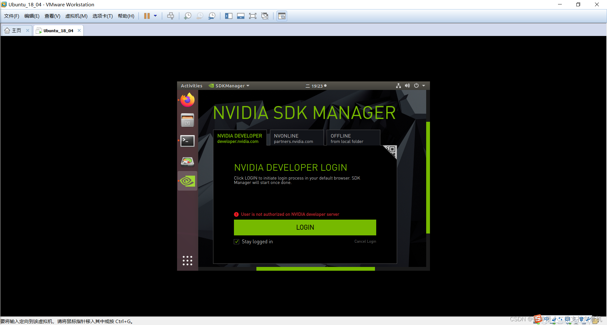The width and height of the screenshot is (607, 325).
Task: Expand the SDKManager app menu
Action: click(229, 86)
